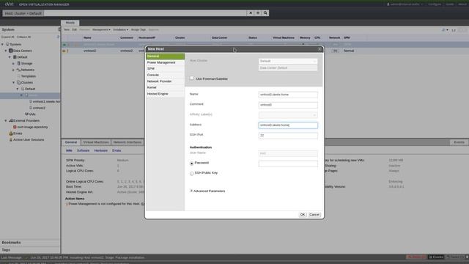Click the Edit button in Hosts toolbar
Viewport: 469px width, 264px height.
pyautogui.click(x=75, y=30)
